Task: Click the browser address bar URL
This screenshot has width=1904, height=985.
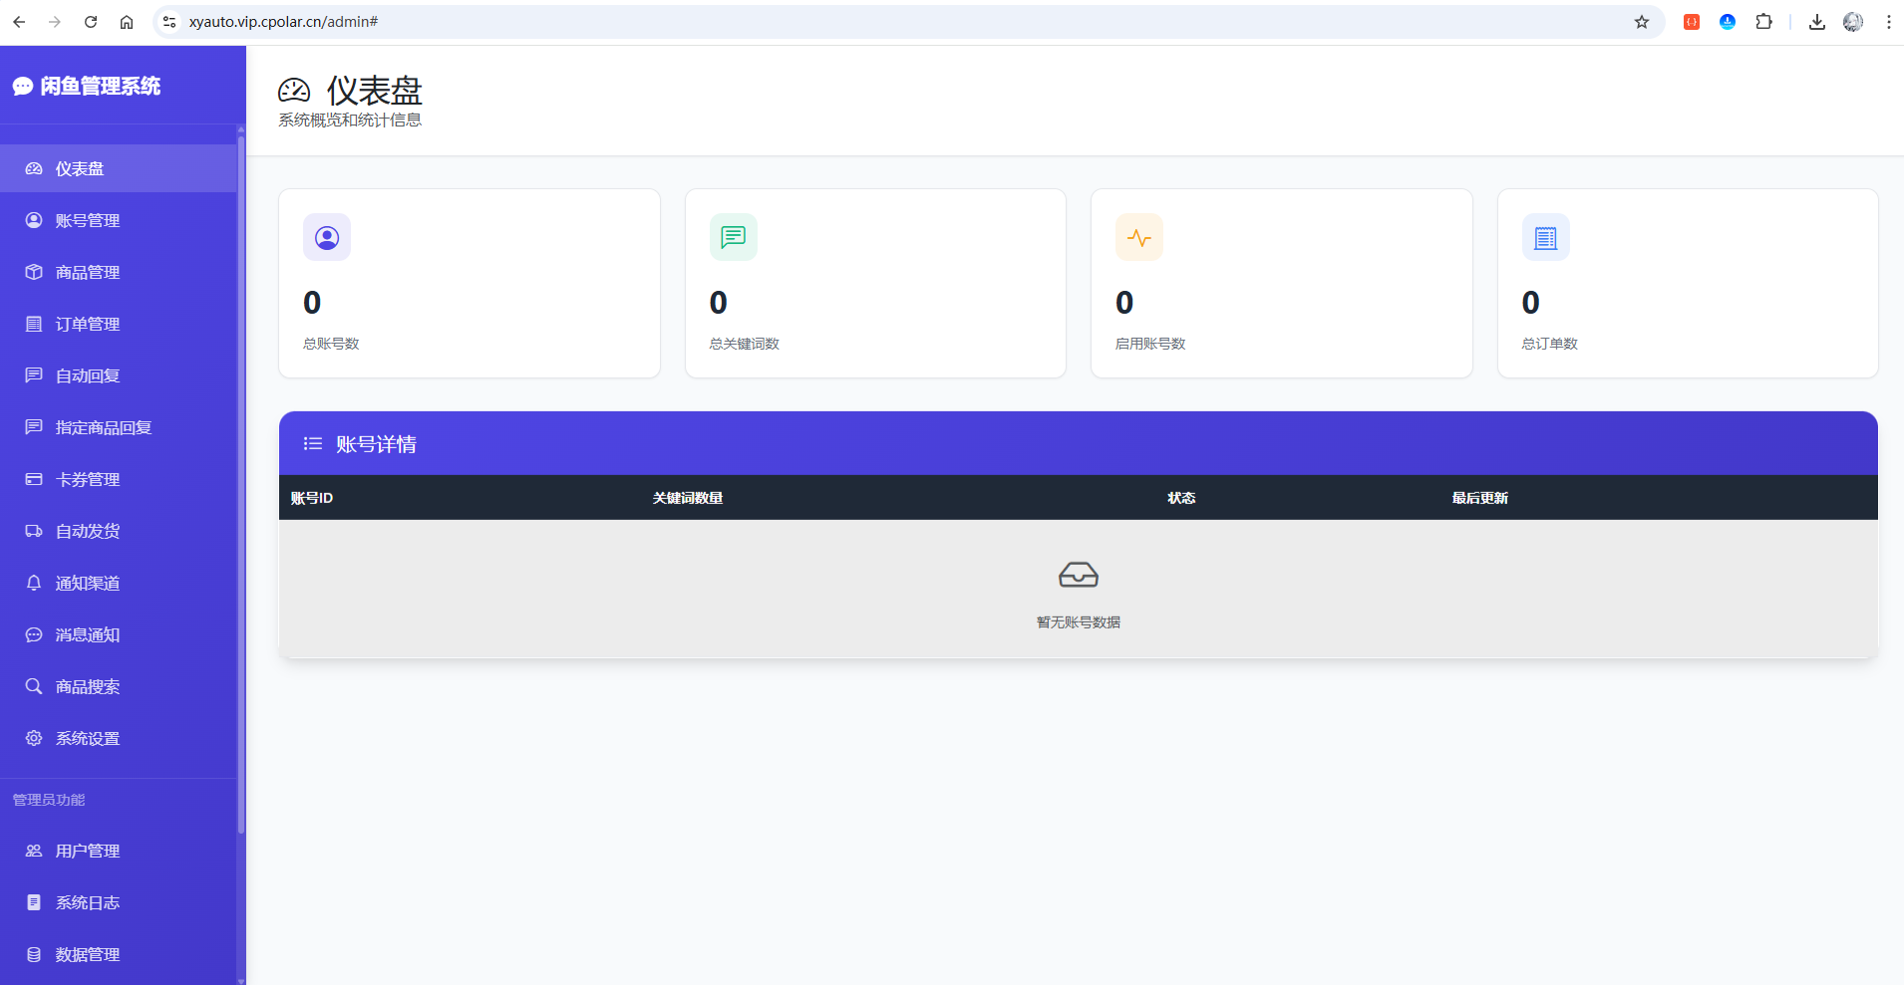Action: point(284,22)
